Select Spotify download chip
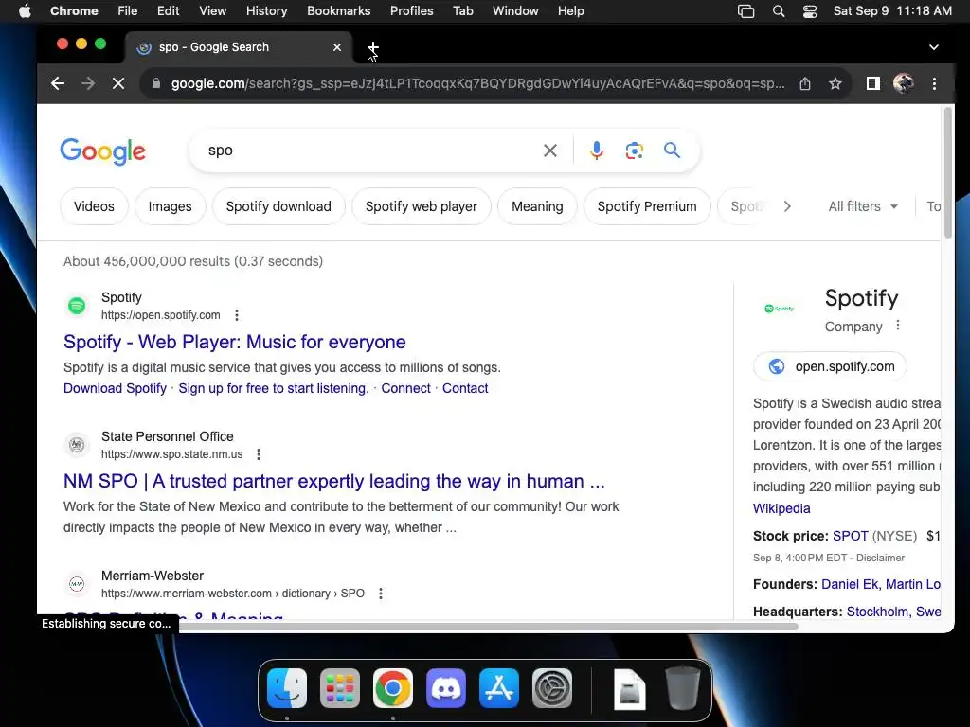The image size is (970, 727). coord(278,206)
